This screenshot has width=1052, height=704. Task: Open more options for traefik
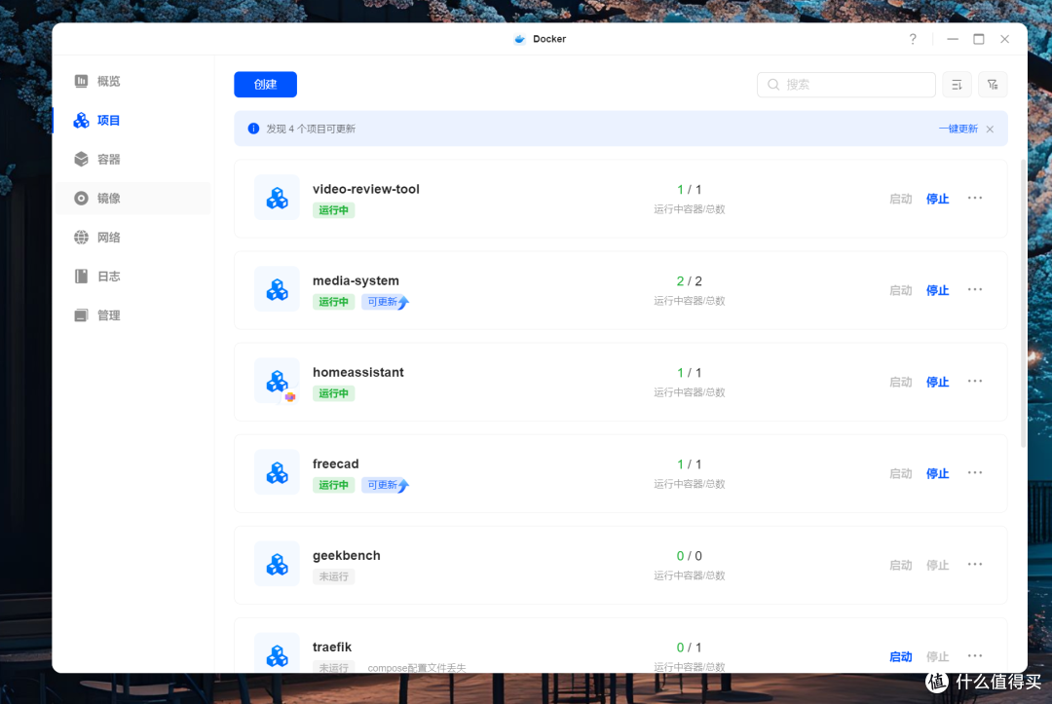click(x=975, y=655)
